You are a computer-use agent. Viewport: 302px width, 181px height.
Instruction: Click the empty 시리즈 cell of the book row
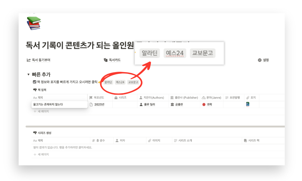point(125,104)
